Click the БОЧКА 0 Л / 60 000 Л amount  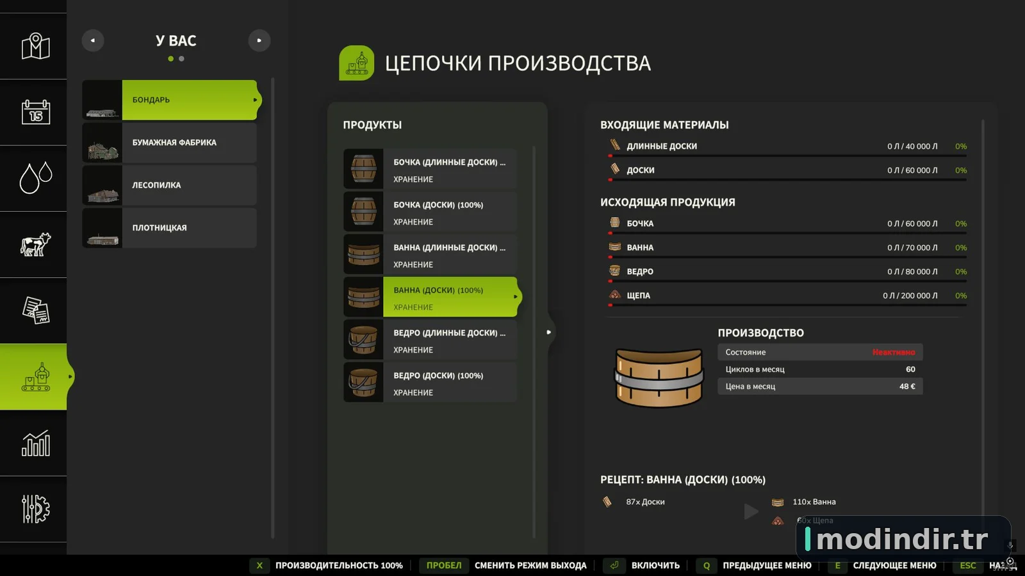click(x=912, y=223)
